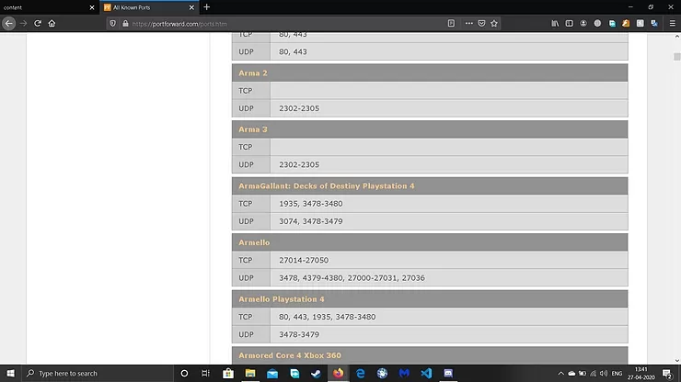View site security padlock information

[x=125, y=24]
